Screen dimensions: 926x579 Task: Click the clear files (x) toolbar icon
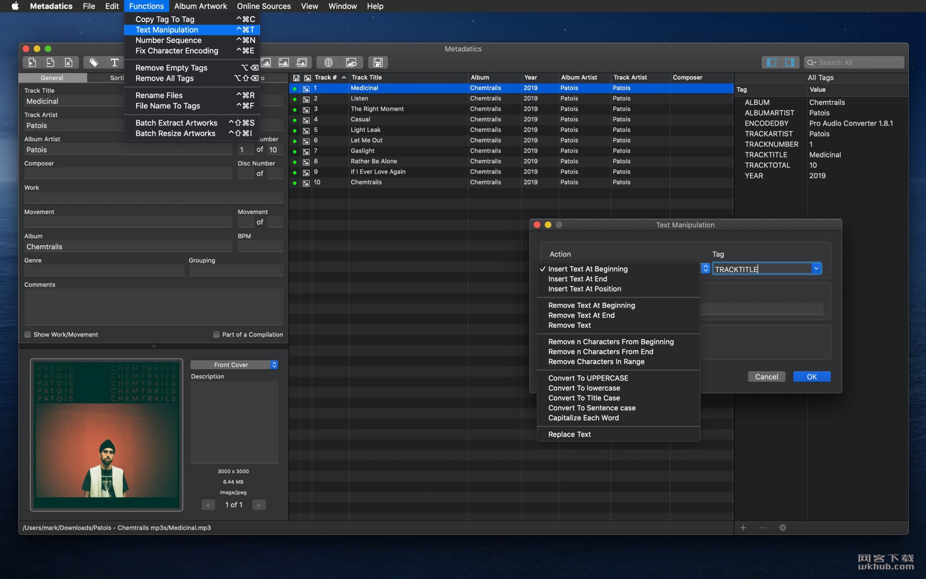tap(69, 62)
